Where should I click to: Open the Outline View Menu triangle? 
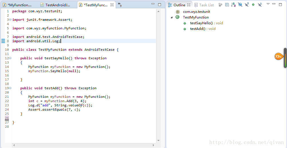(268, 4)
